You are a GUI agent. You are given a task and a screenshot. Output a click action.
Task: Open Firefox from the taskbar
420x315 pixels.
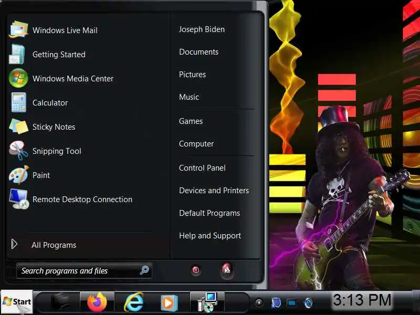pyautogui.click(x=97, y=302)
